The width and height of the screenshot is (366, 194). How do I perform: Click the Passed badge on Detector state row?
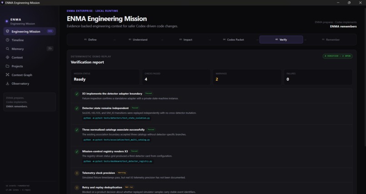135,108
